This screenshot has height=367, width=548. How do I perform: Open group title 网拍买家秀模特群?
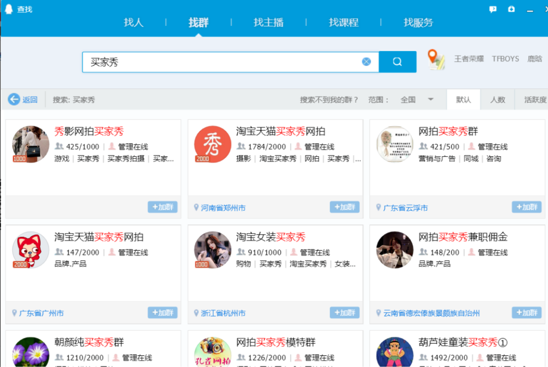276,342
